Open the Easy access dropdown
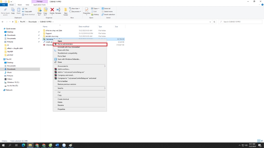Screen dimensions: 264x148 pos(75,12)
